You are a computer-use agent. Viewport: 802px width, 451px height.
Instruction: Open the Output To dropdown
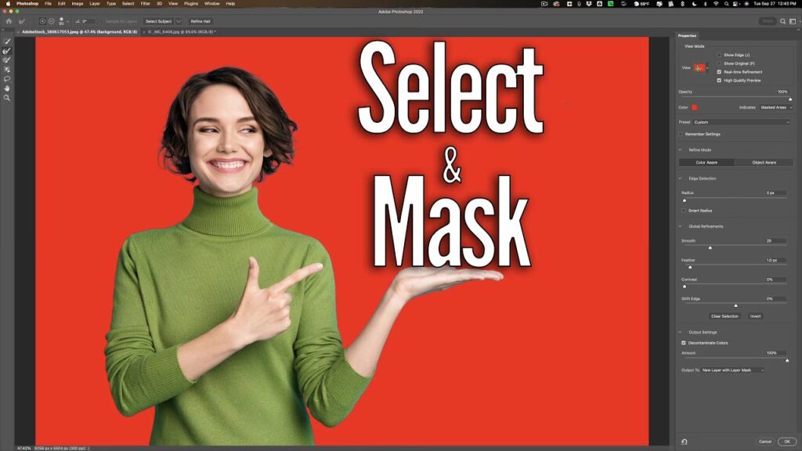click(x=732, y=370)
